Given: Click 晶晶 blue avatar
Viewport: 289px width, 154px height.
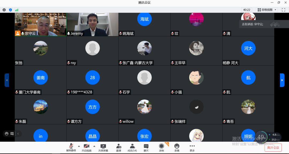Looking at the screenshot, I should [x=93, y=135].
